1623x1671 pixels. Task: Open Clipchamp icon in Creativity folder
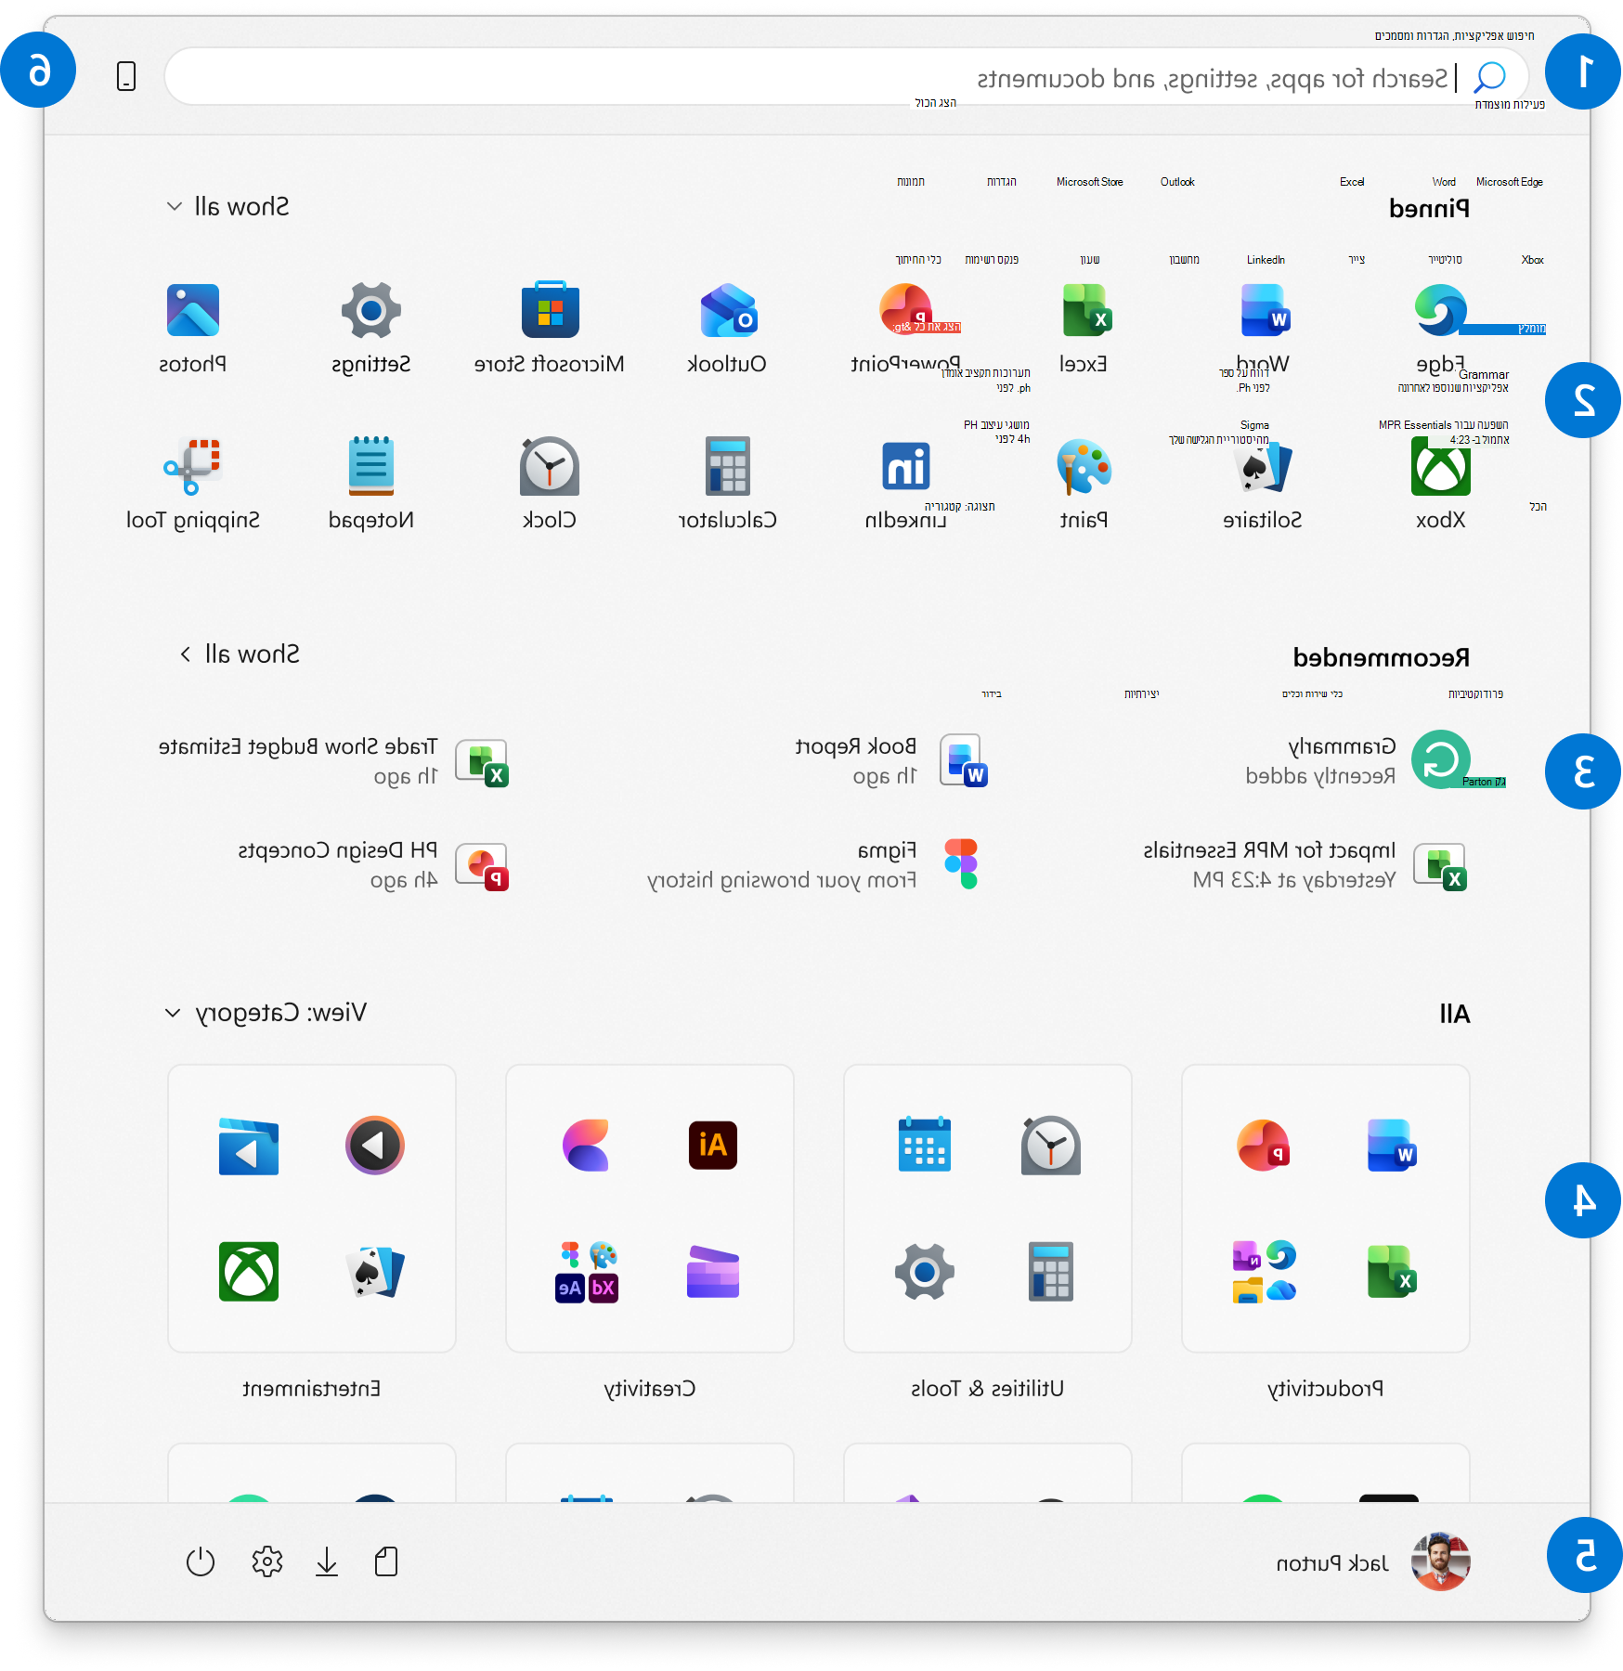713,1272
